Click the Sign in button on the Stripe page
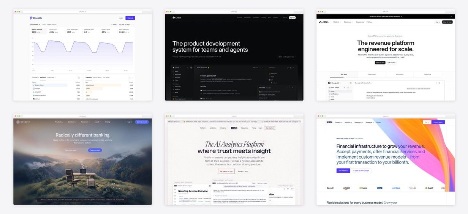Screen dimensions: 468x214 [427, 122]
